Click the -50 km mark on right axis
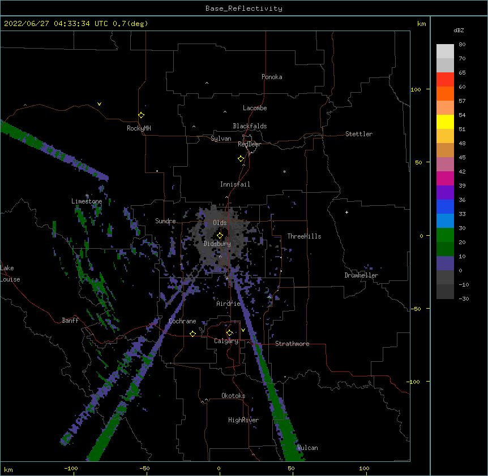This screenshot has width=488, height=476. point(415,309)
